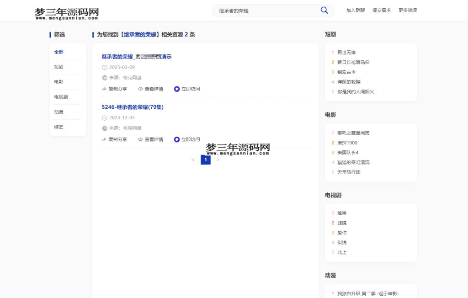Viewport: 468px width, 298px height.
Task: Click the eye icon beside 查看详情 on first result
Action: [140, 89]
